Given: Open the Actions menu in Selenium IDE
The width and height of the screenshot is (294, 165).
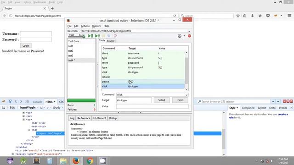Looking at the screenshot, I should 85,26.
